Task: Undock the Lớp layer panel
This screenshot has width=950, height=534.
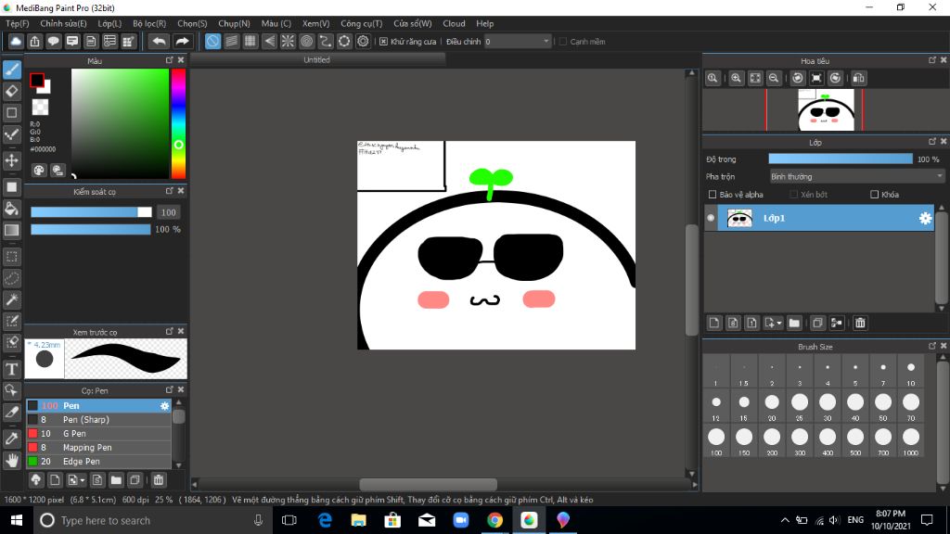Action: tap(932, 142)
